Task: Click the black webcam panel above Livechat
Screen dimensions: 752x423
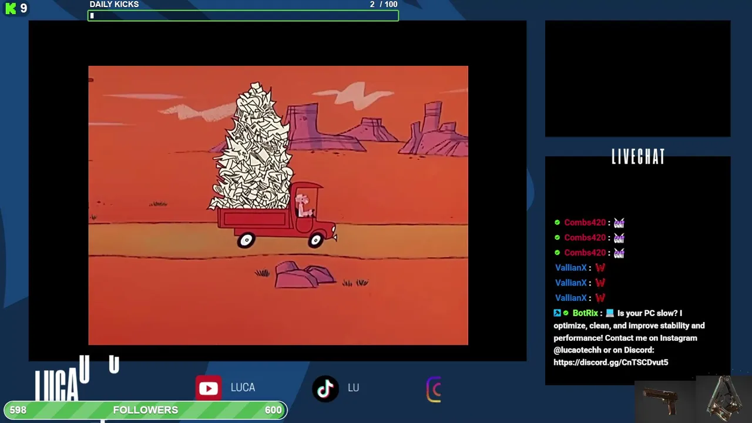Action: point(638,79)
